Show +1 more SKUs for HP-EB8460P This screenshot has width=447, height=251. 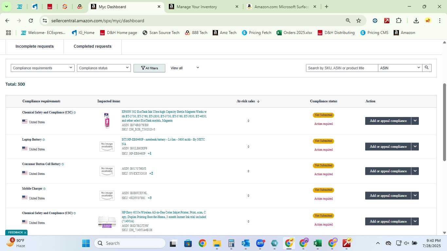[150, 154]
